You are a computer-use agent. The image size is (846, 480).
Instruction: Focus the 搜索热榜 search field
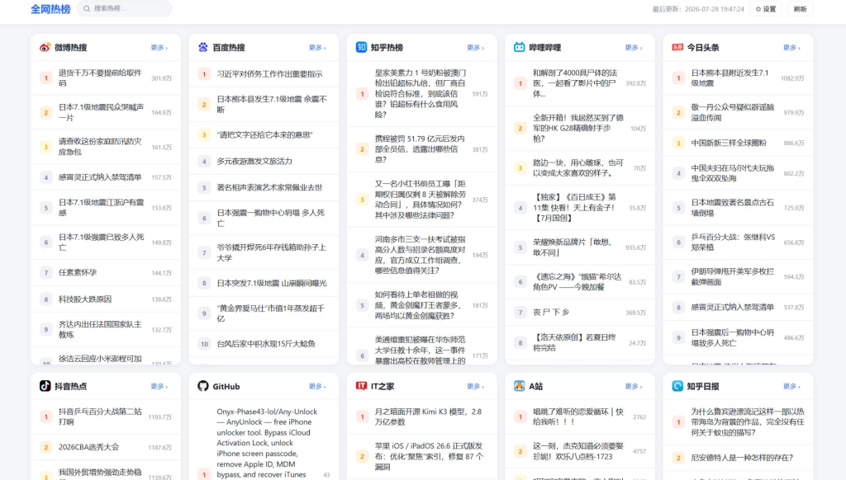125,8
